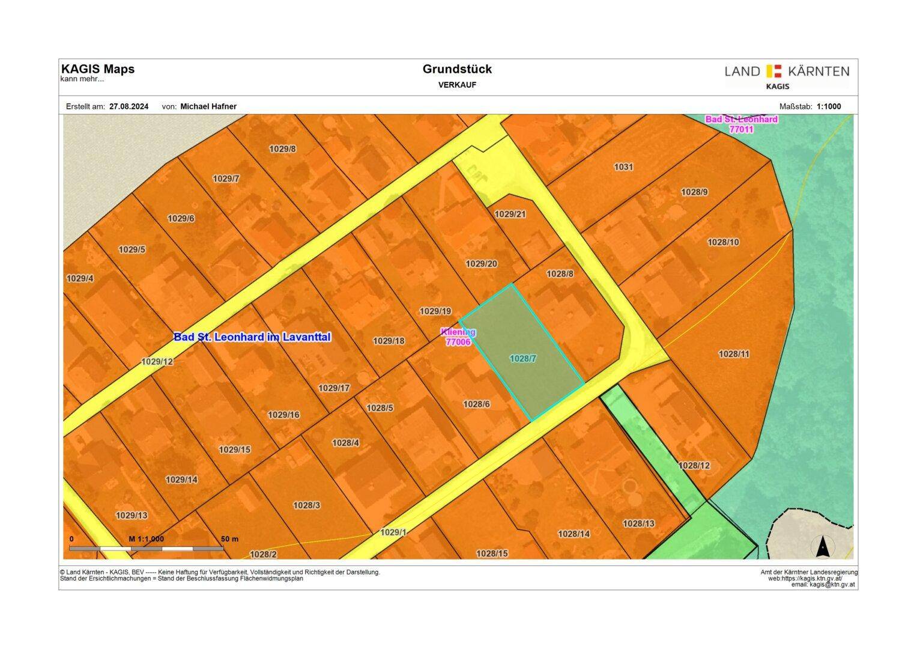Image resolution: width=917 pixels, height=649 pixels.
Task: Click the Grundstück heading
Action: pos(457,69)
